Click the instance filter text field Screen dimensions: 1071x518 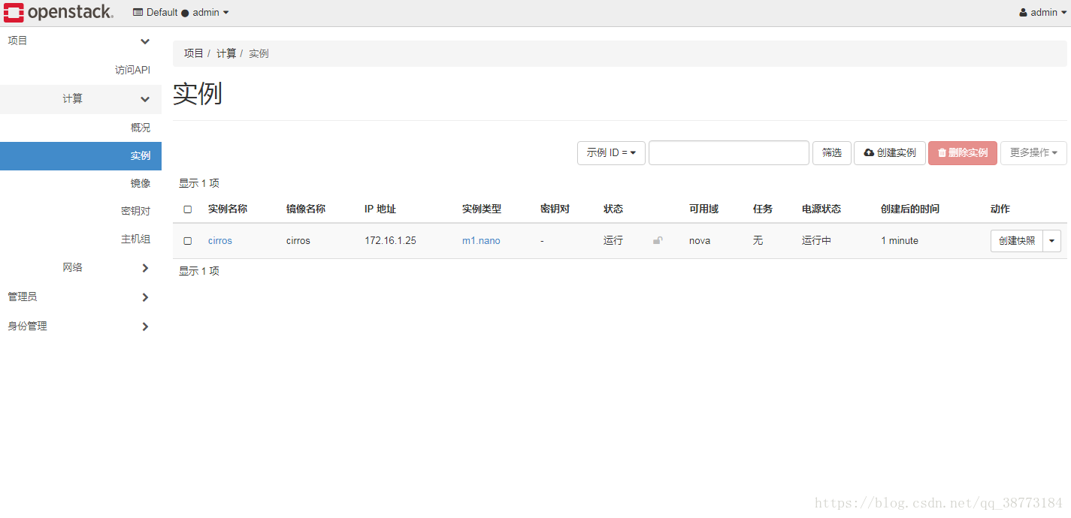point(729,152)
